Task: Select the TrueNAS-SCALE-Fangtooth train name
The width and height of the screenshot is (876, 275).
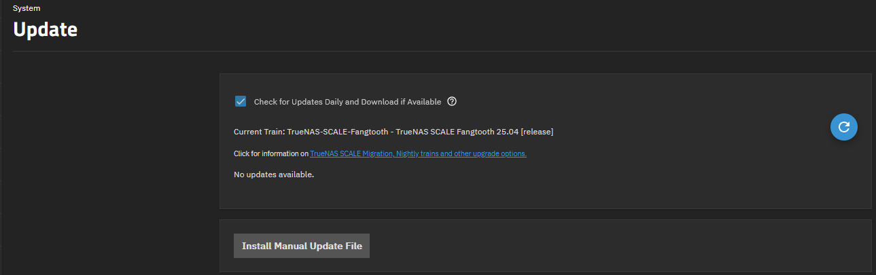Action: click(x=338, y=132)
